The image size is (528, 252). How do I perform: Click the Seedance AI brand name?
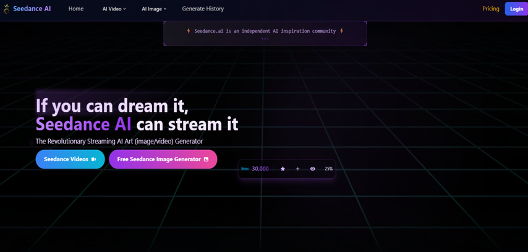[32, 9]
